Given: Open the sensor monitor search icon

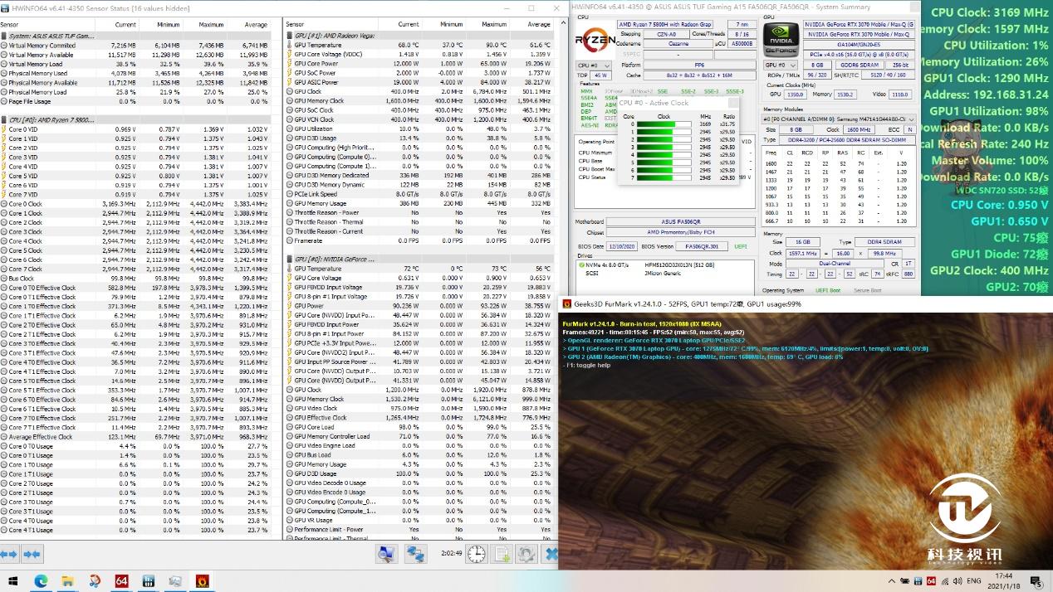Looking at the screenshot, I should coord(386,554).
